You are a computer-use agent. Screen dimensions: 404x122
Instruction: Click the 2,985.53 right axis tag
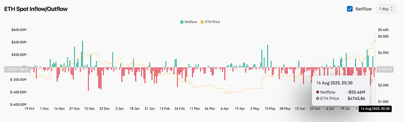pyautogui.click(x=385, y=69)
